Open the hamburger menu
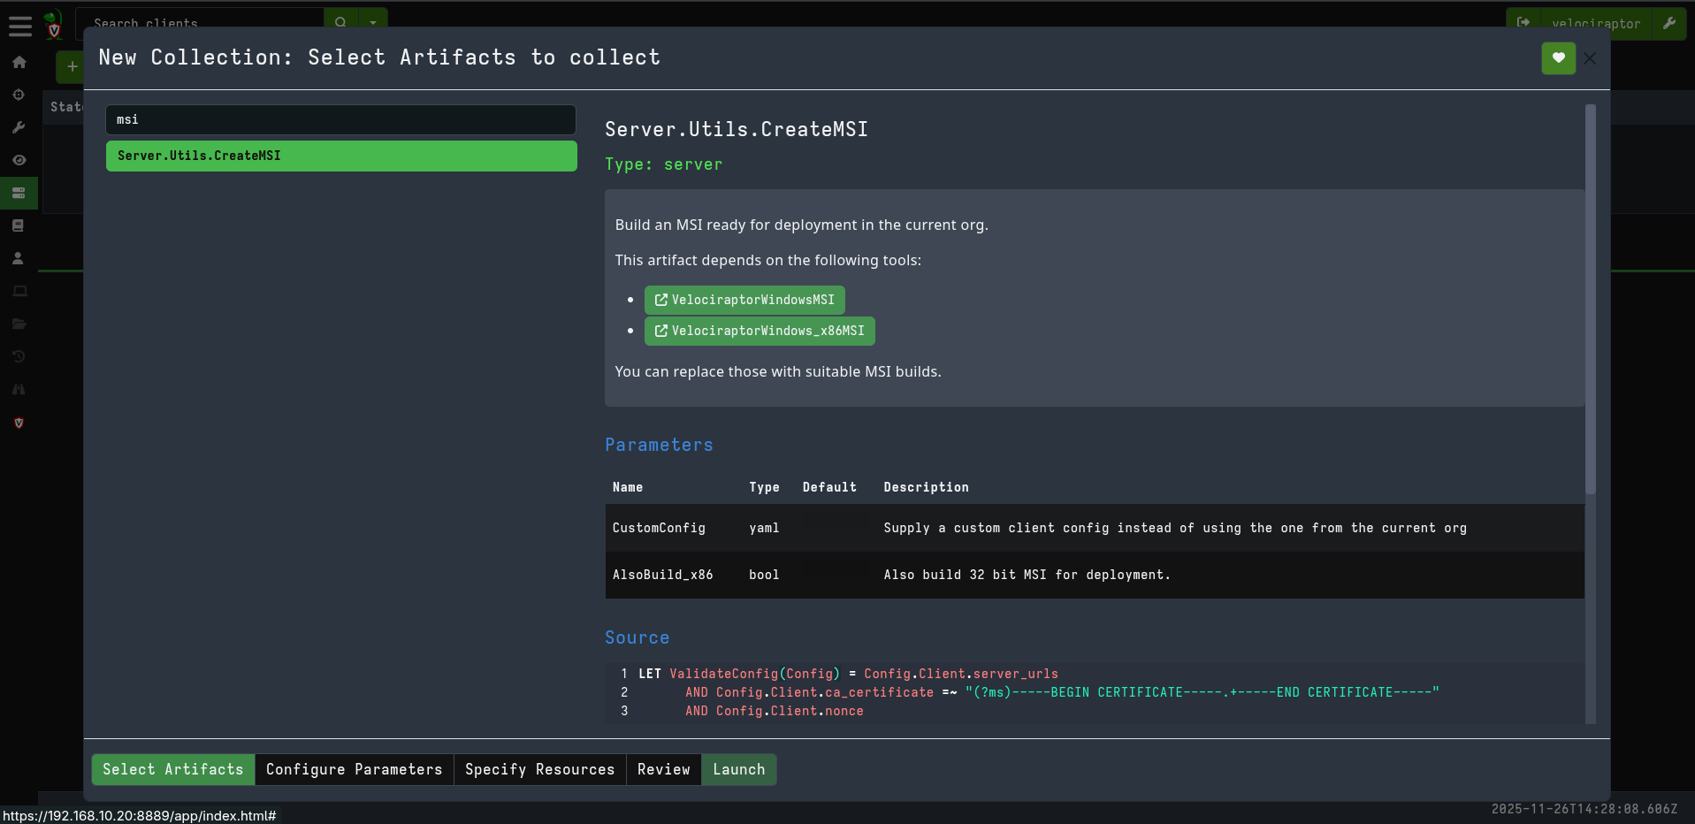The width and height of the screenshot is (1695, 824). click(x=20, y=27)
